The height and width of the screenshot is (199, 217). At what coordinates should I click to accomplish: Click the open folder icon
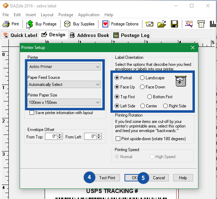(162, 24)
